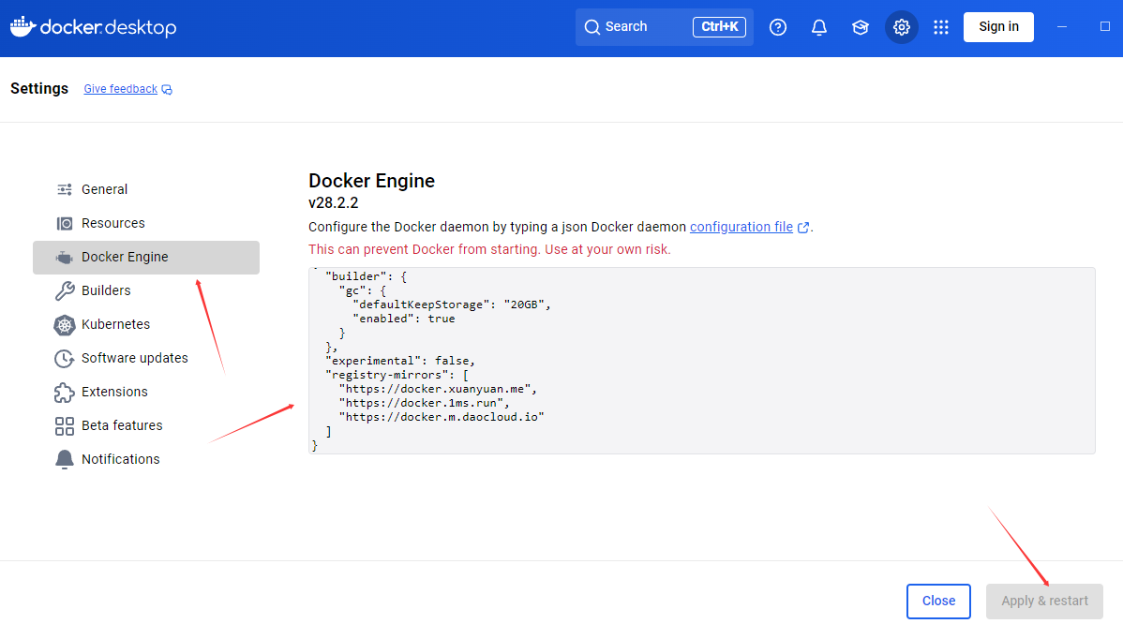The width and height of the screenshot is (1123, 624).
Task: Open the apps grid icon
Action: 941,27
